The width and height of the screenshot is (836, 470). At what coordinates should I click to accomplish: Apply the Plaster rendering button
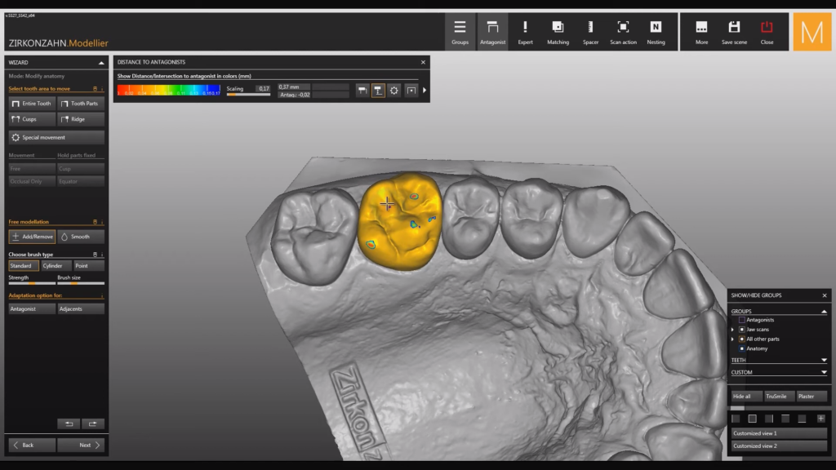[812, 397]
